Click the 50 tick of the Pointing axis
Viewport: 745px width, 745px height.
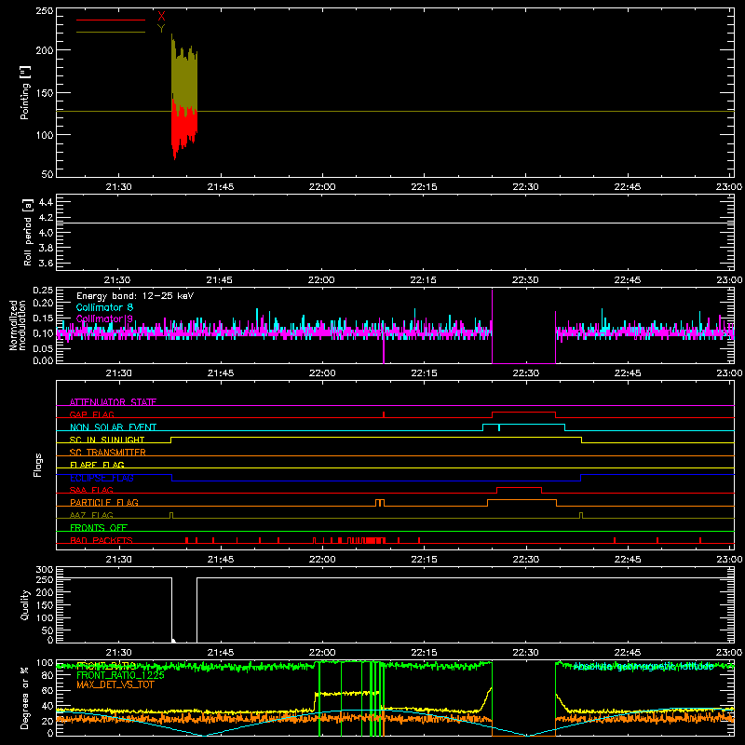tap(47, 174)
